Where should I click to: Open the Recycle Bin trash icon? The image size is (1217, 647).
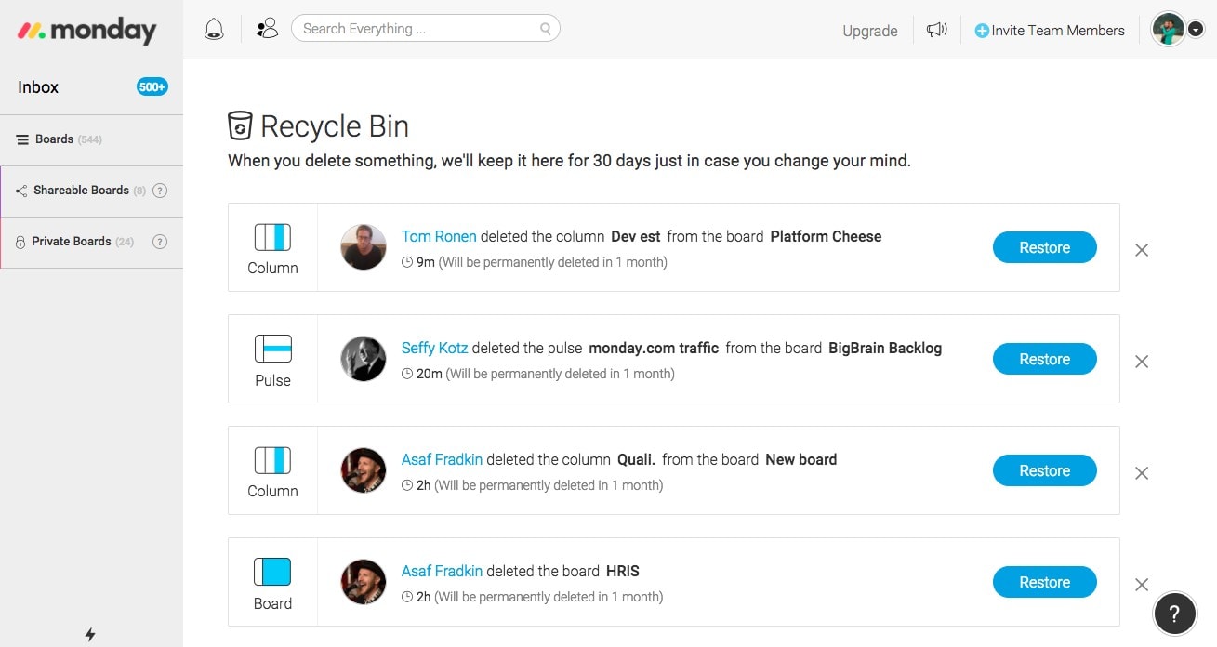tap(241, 125)
